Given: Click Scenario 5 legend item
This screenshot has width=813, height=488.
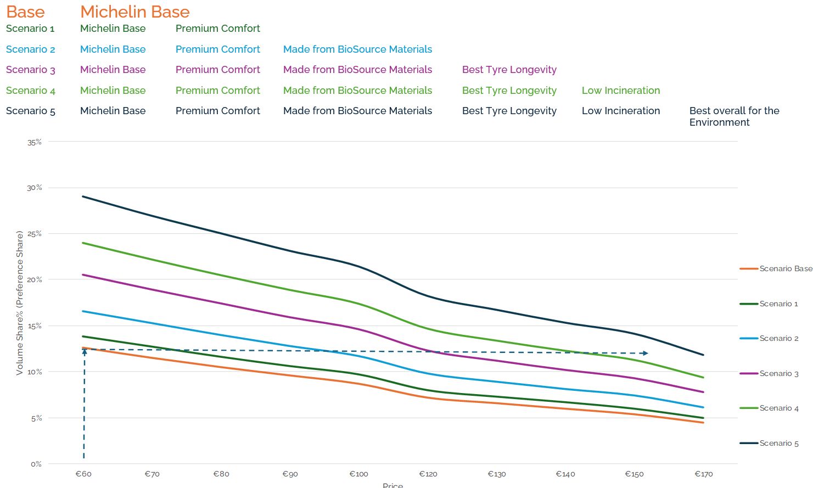Looking at the screenshot, I should pos(778,444).
